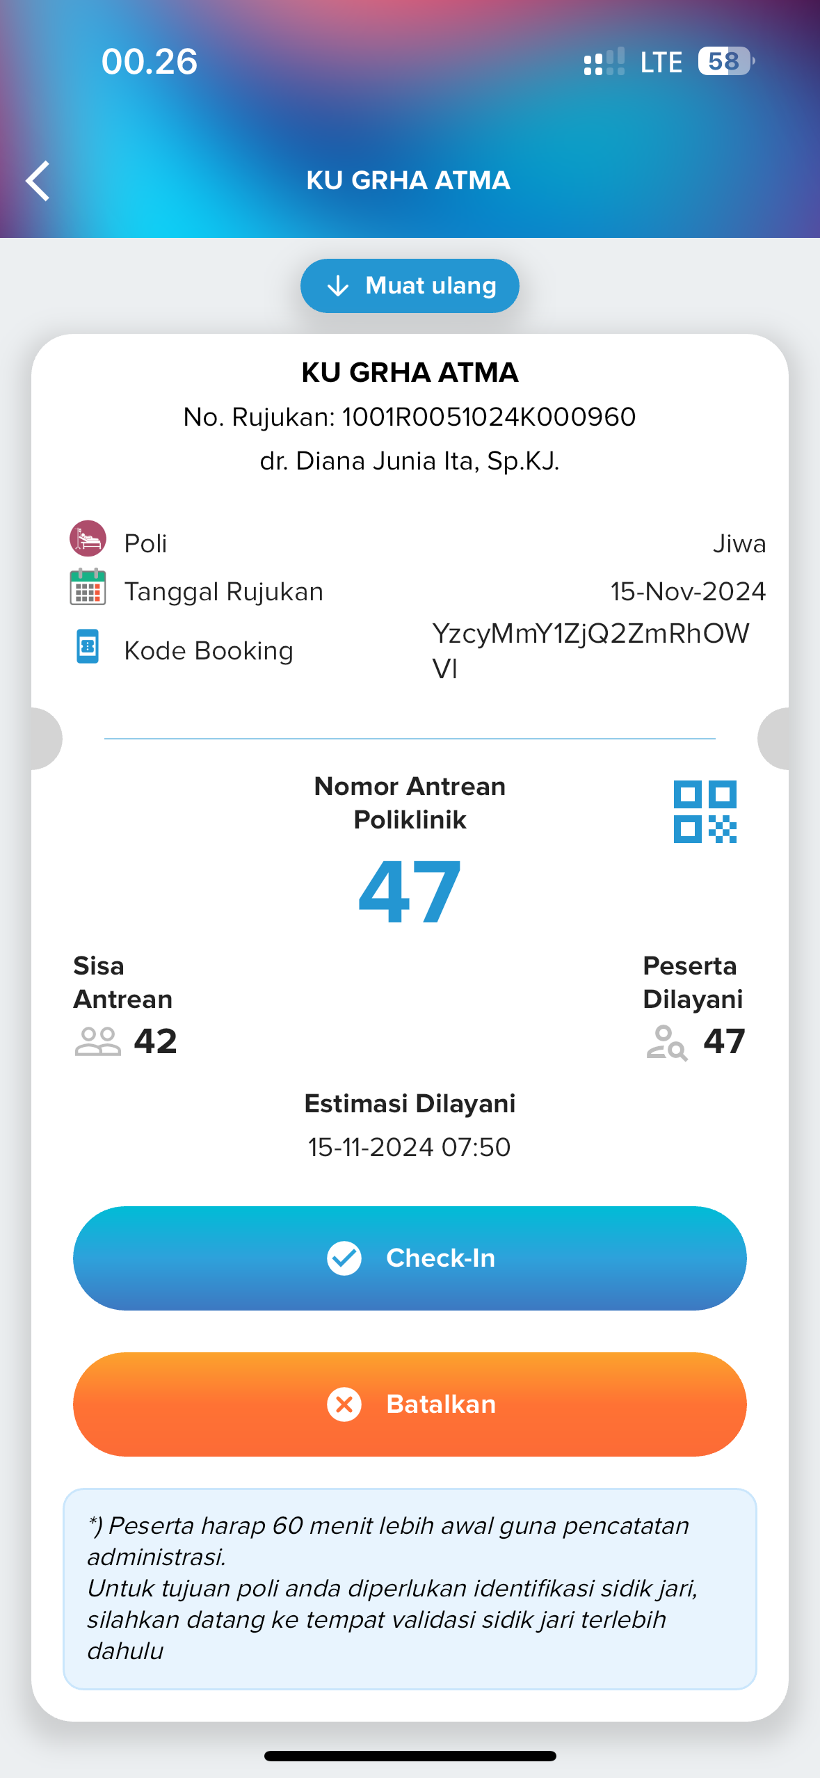This screenshot has height=1778, width=820.
Task: Tap the KU GRHA ATMA header title
Action: (x=409, y=180)
